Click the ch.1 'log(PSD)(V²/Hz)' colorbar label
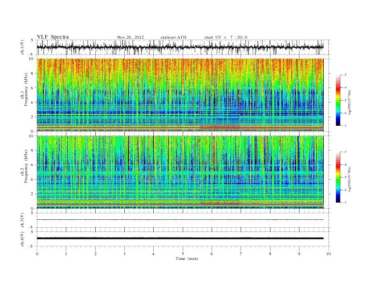Viewport: 370px width, 285px height. [x=350, y=102]
